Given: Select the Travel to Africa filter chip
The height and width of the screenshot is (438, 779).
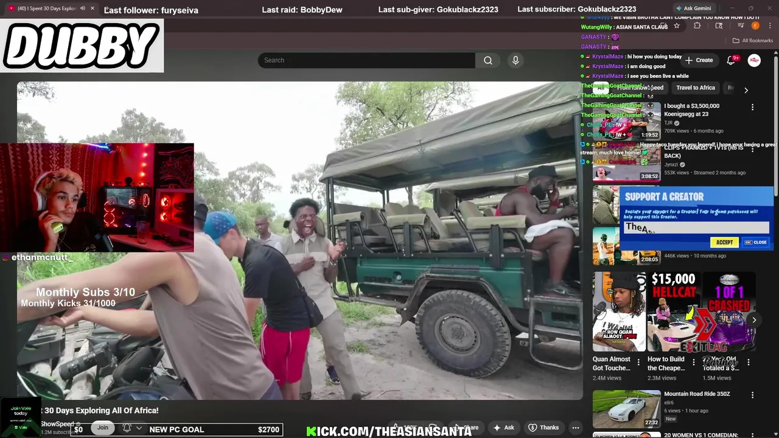Looking at the screenshot, I should coord(696,88).
